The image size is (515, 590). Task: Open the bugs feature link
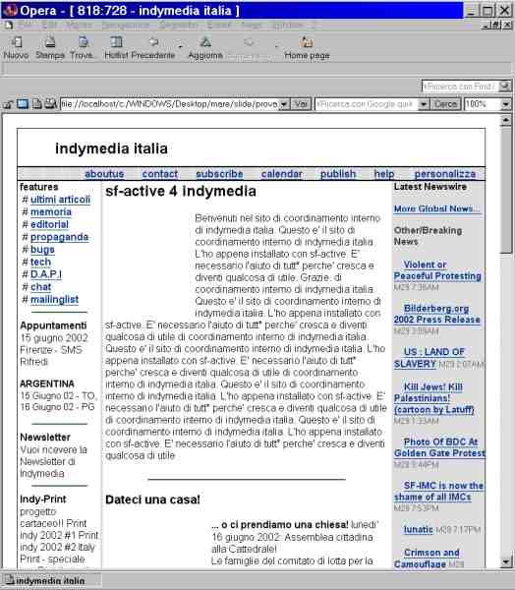[x=42, y=250]
